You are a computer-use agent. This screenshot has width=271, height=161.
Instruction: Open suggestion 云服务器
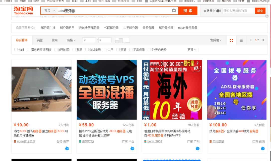click(x=148, y=28)
